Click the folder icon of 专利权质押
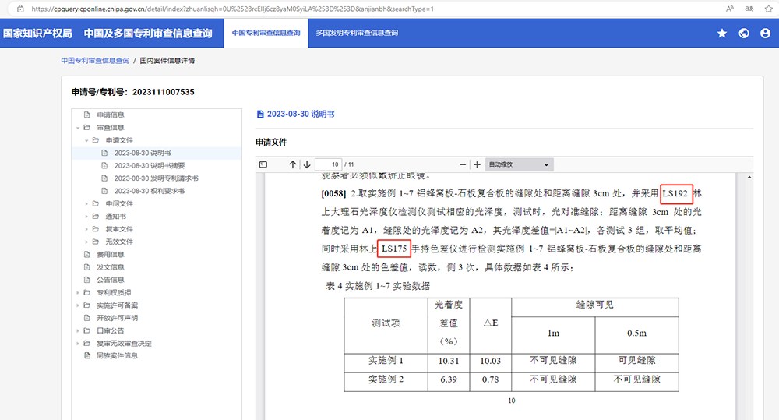 coord(87,293)
